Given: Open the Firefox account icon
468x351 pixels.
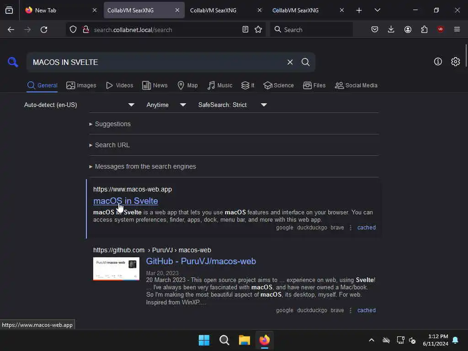Looking at the screenshot, I should (x=408, y=30).
